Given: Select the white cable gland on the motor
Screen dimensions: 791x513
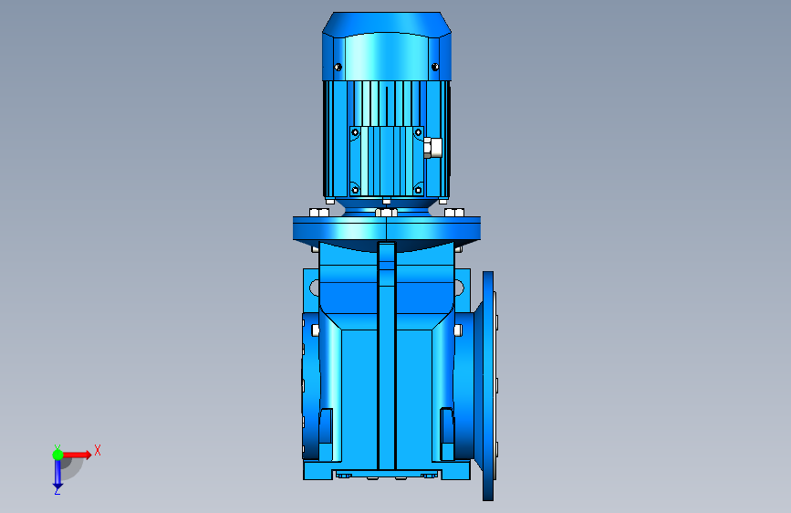Looking at the screenshot, I should [x=432, y=148].
